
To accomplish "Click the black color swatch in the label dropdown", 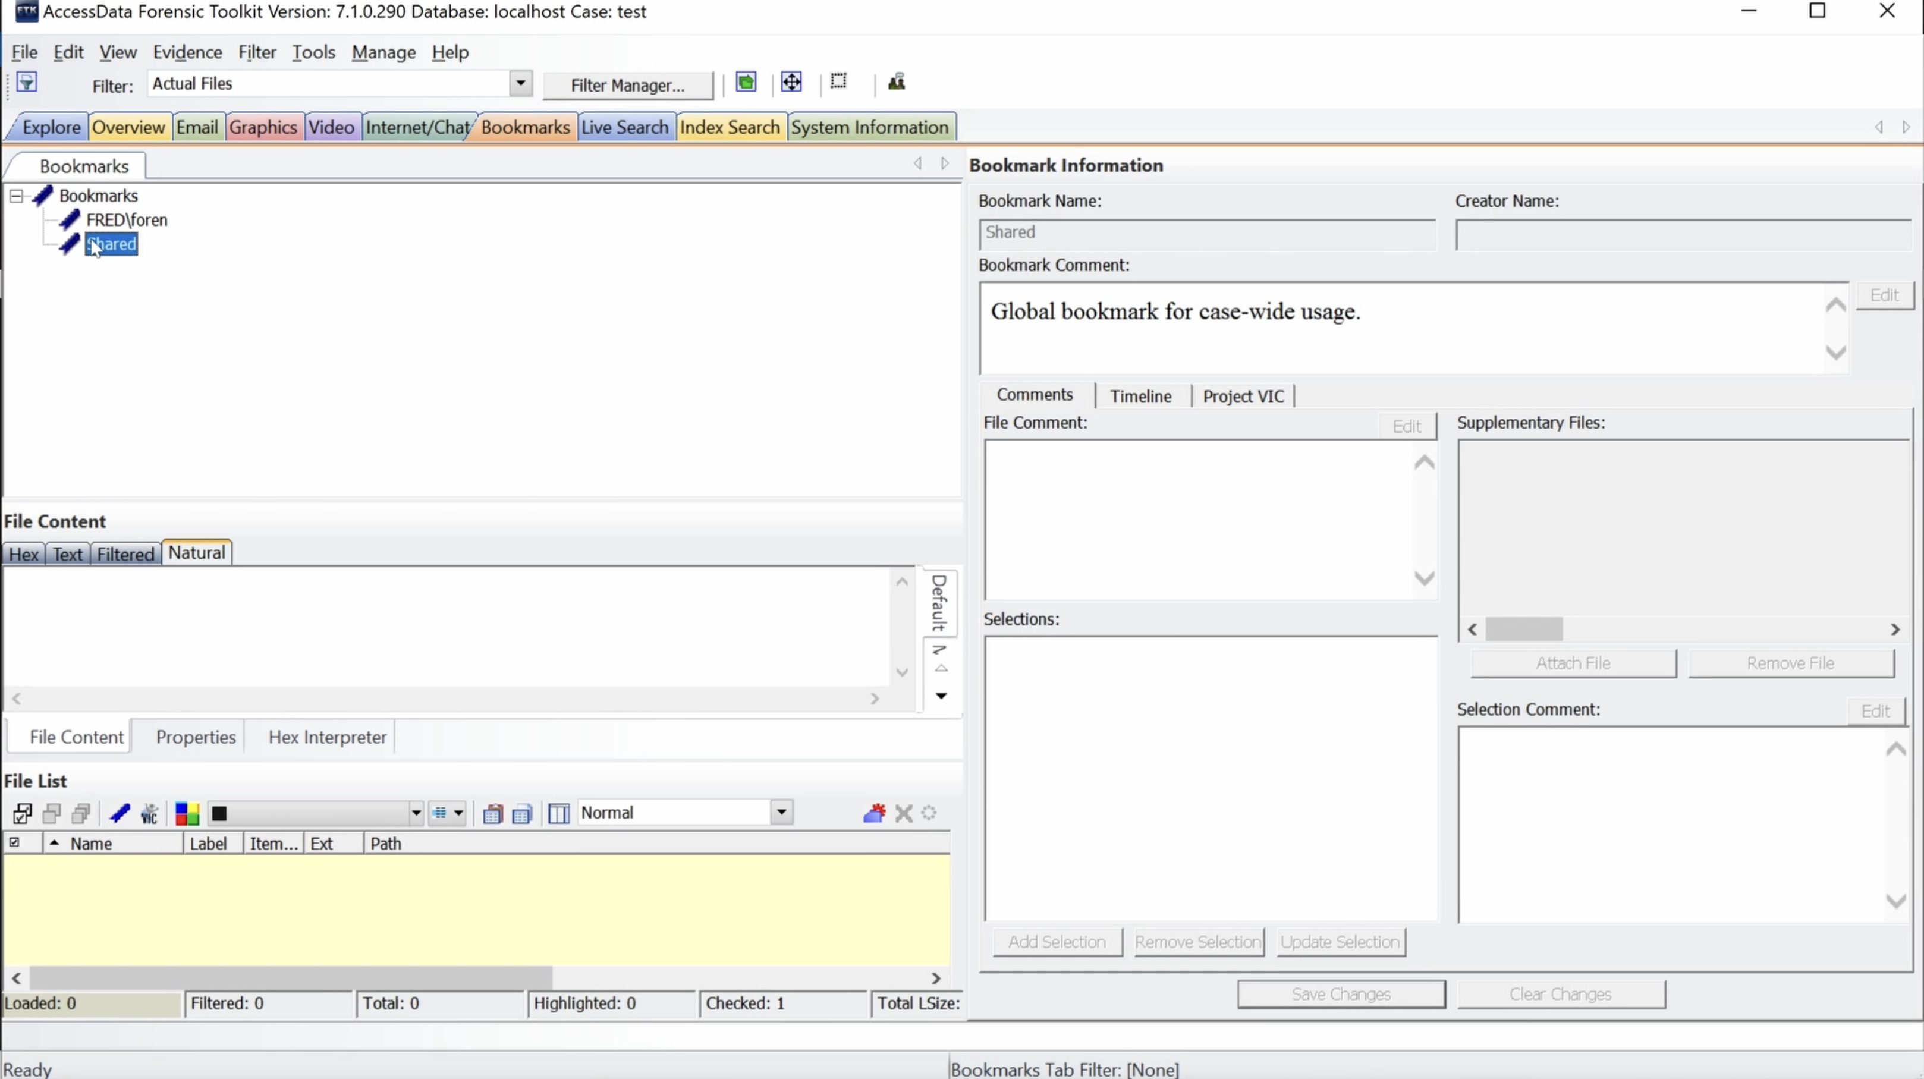I will pos(219,813).
